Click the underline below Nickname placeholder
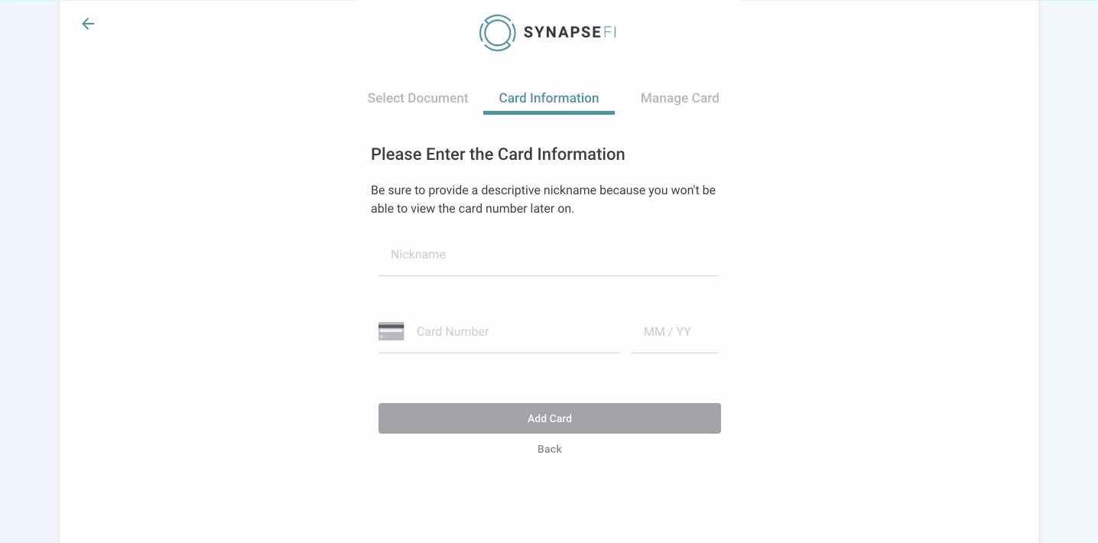 click(x=548, y=275)
